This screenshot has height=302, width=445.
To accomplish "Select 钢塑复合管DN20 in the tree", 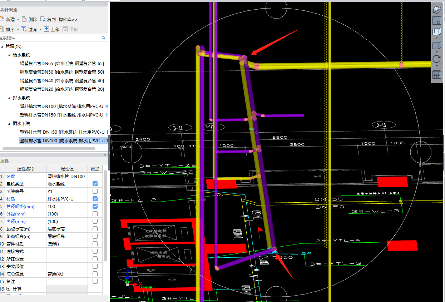I will point(62,89).
